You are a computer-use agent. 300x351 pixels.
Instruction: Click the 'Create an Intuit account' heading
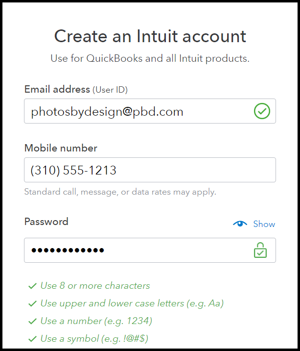[150, 36]
